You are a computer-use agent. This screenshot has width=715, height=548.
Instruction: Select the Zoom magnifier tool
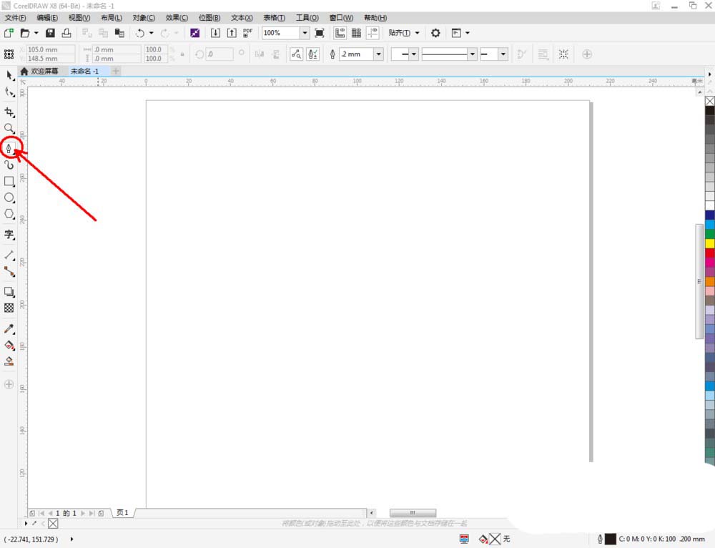coord(9,128)
